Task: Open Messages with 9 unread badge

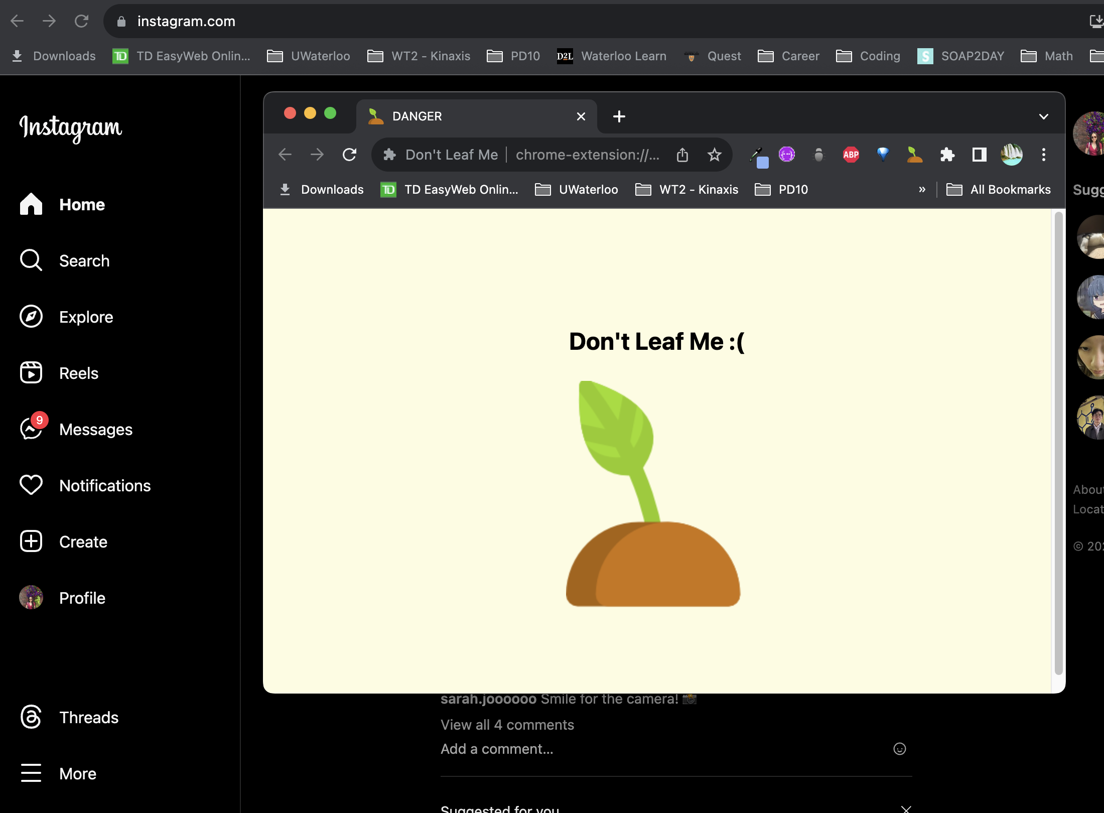Action: point(31,429)
